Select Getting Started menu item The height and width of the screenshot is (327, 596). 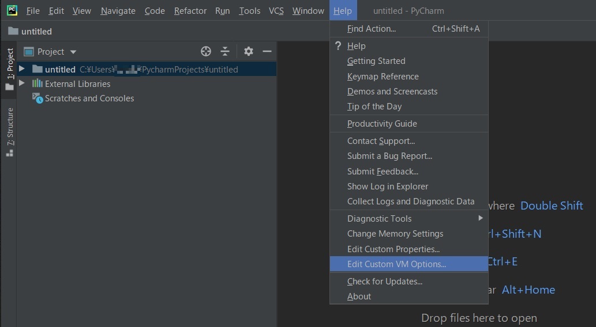(x=409, y=61)
